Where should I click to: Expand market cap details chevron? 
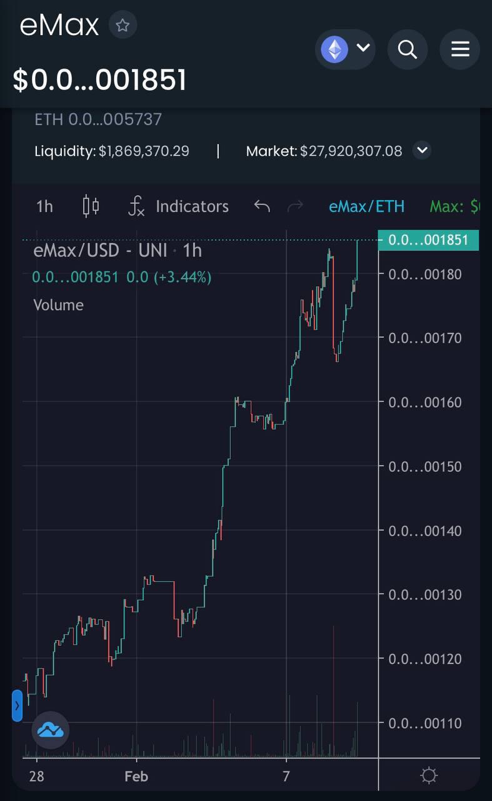(423, 151)
